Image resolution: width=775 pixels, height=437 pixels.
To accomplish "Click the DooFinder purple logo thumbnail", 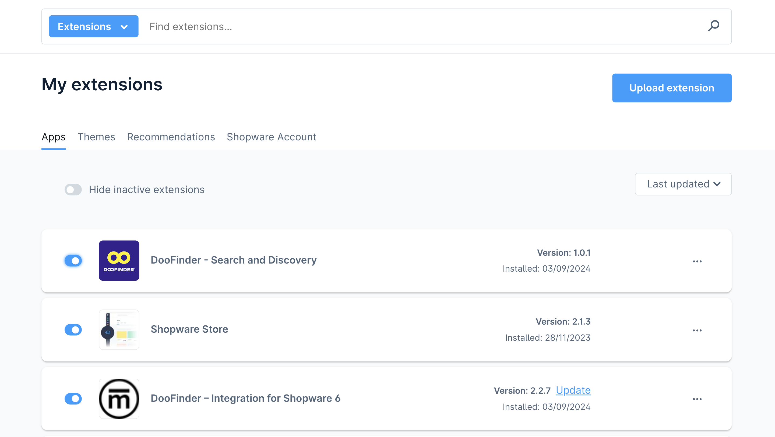I will (x=119, y=261).
